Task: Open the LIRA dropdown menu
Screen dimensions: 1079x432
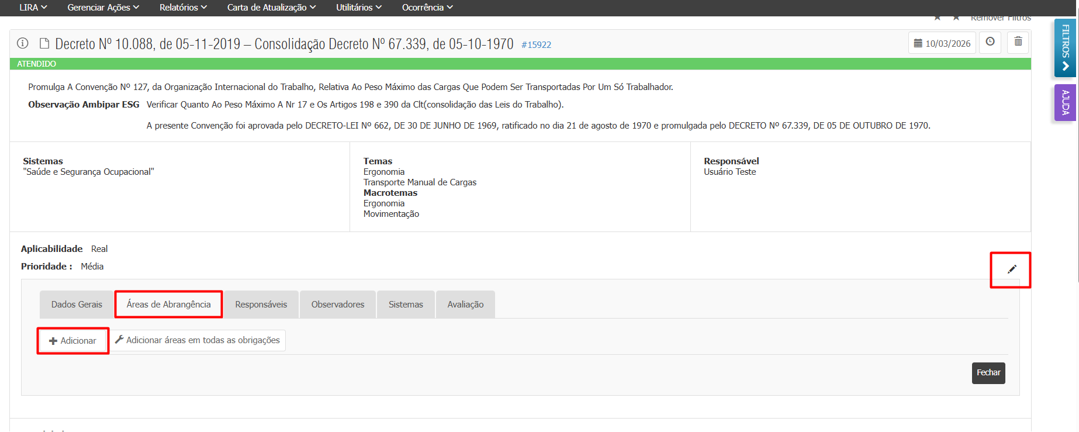Action: pos(33,8)
